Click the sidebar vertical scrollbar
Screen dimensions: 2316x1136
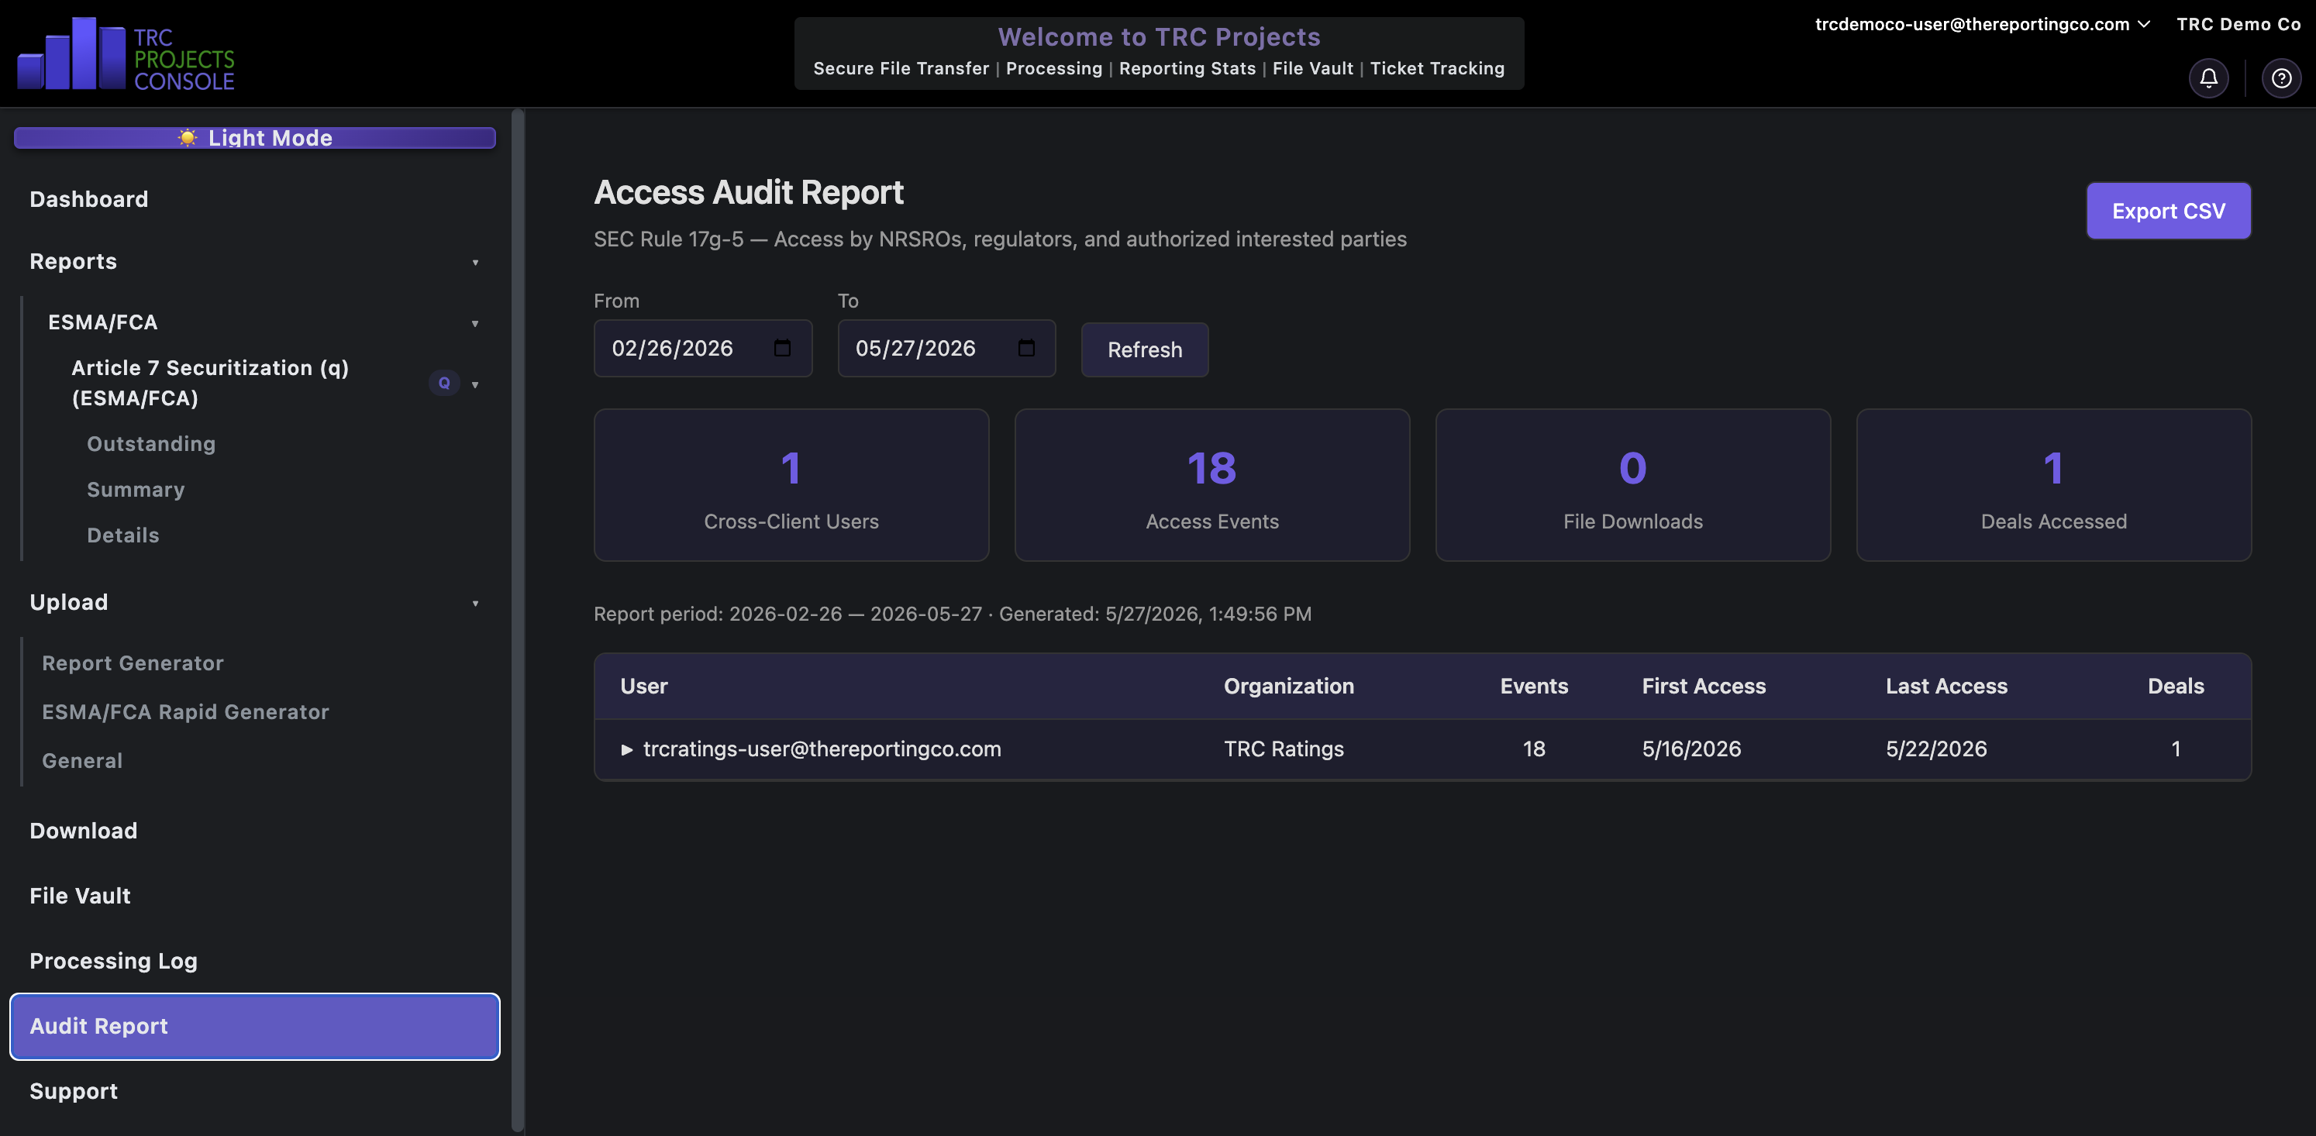click(518, 620)
